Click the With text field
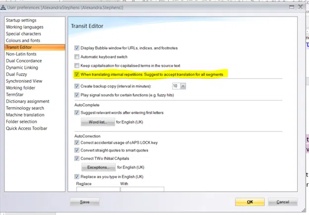 (x=142, y=189)
